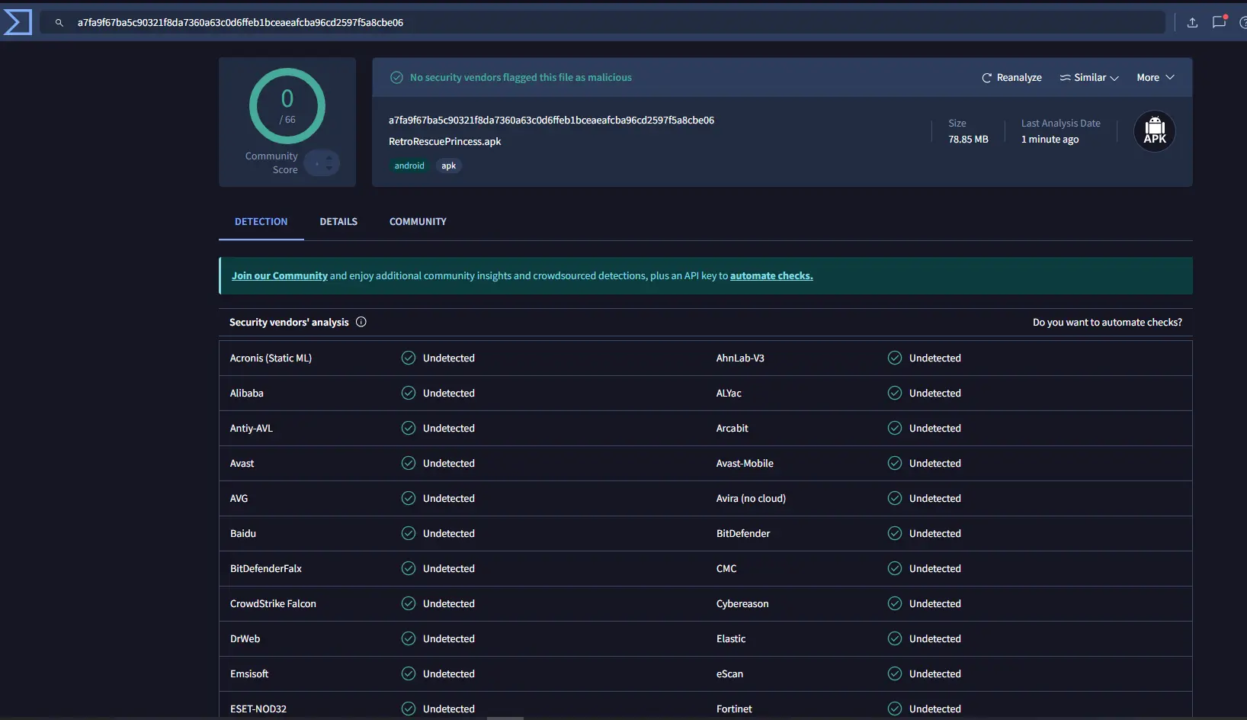Click the Antiy-AVL undetected check icon

point(409,428)
